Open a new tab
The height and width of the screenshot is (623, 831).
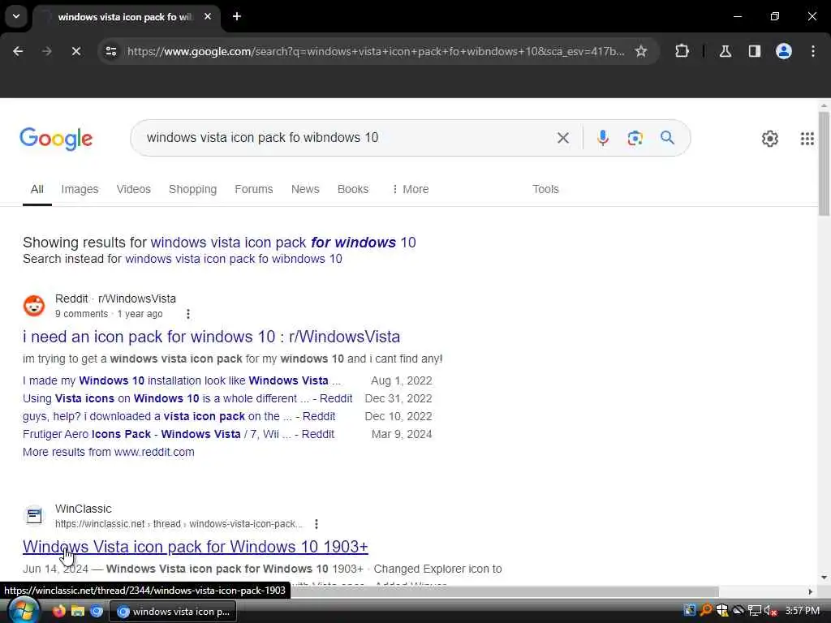point(237,16)
